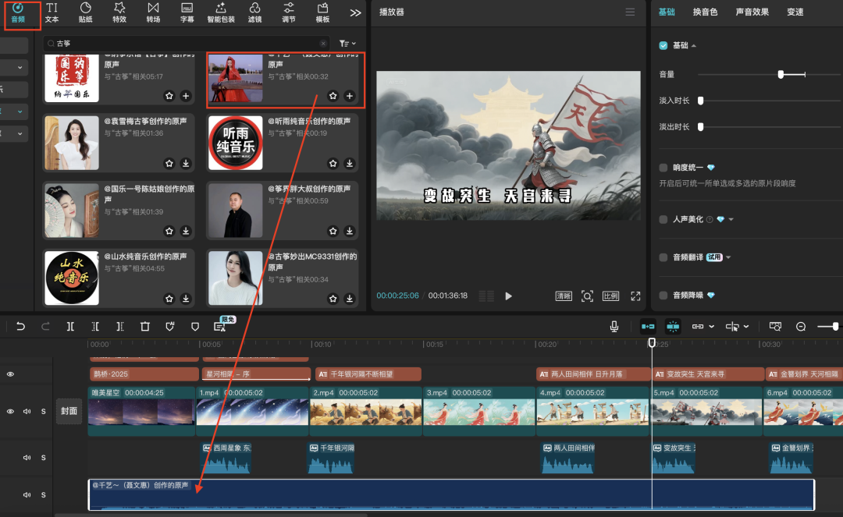The image size is (843, 517).
Task: Enable the 响度统一 checkbox
Action: point(663,168)
